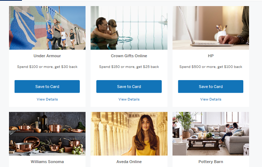Select the Under Armour offer title
This screenshot has height=167, width=262.
coord(47,56)
